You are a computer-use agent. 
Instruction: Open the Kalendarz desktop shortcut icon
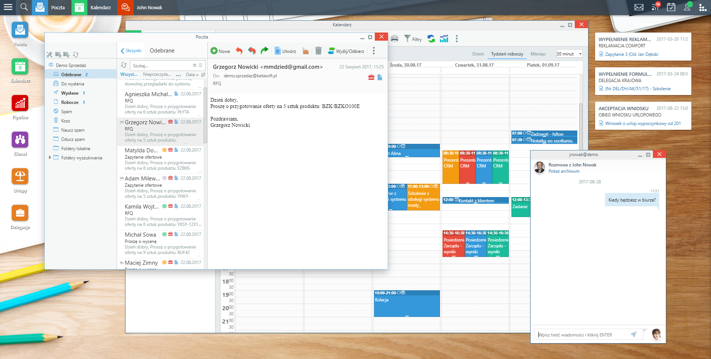click(20, 67)
